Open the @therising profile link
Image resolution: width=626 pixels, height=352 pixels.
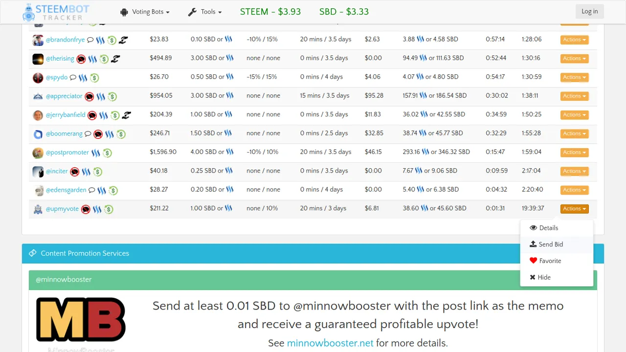(x=60, y=59)
